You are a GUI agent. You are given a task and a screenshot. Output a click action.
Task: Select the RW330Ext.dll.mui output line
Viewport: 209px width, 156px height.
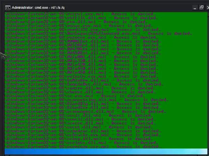point(83,45)
